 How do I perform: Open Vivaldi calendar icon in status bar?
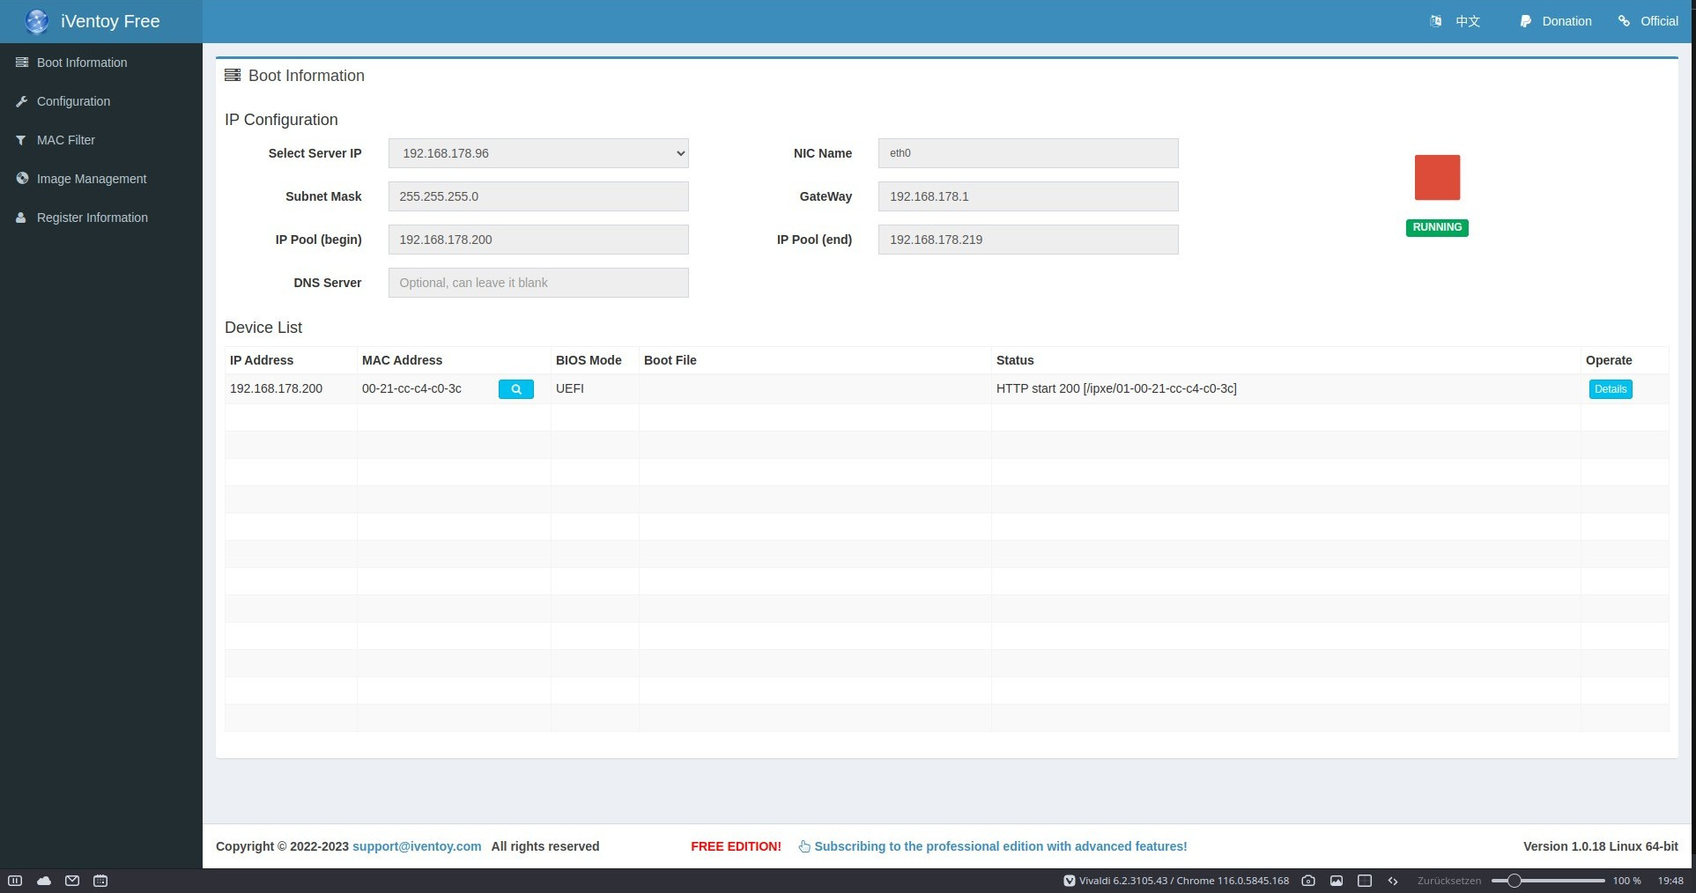coord(100,881)
